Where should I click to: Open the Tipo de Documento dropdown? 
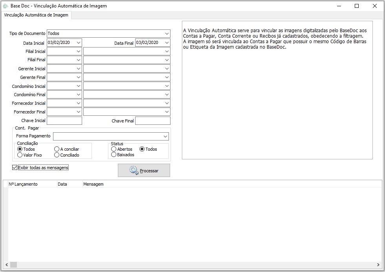tap(167, 34)
